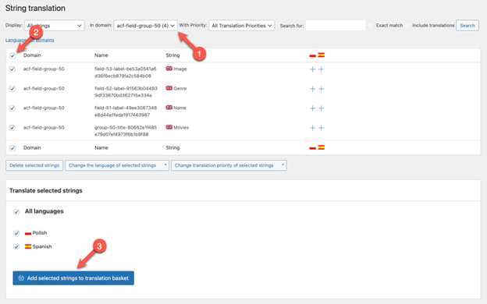Click the Name column header
Screen dimensions: 487x304
pyautogui.click(x=101, y=55)
